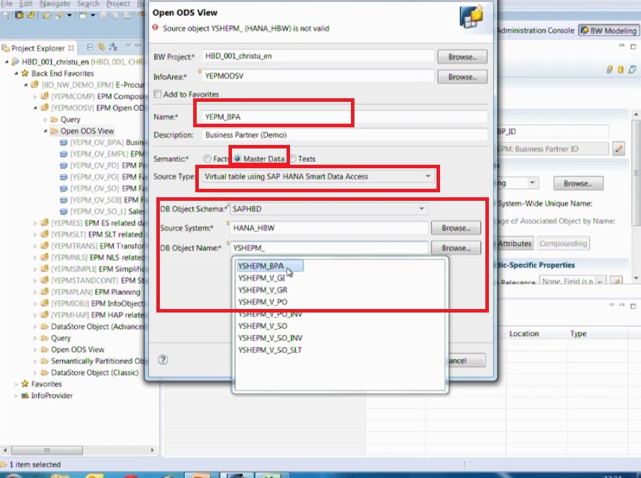Open the Navigate menu
Image resolution: width=641 pixels, height=478 pixels.
(x=55, y=4)
